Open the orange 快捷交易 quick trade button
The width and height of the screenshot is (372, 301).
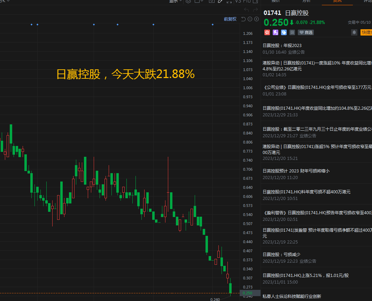click(x=366, y=32)
